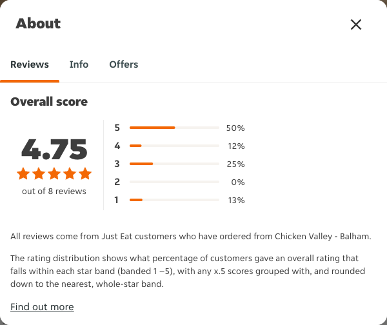Click the 4.75 overall score number
Image resolution: width=387 pixels, height=325 pixels.
tap(54, 149)
